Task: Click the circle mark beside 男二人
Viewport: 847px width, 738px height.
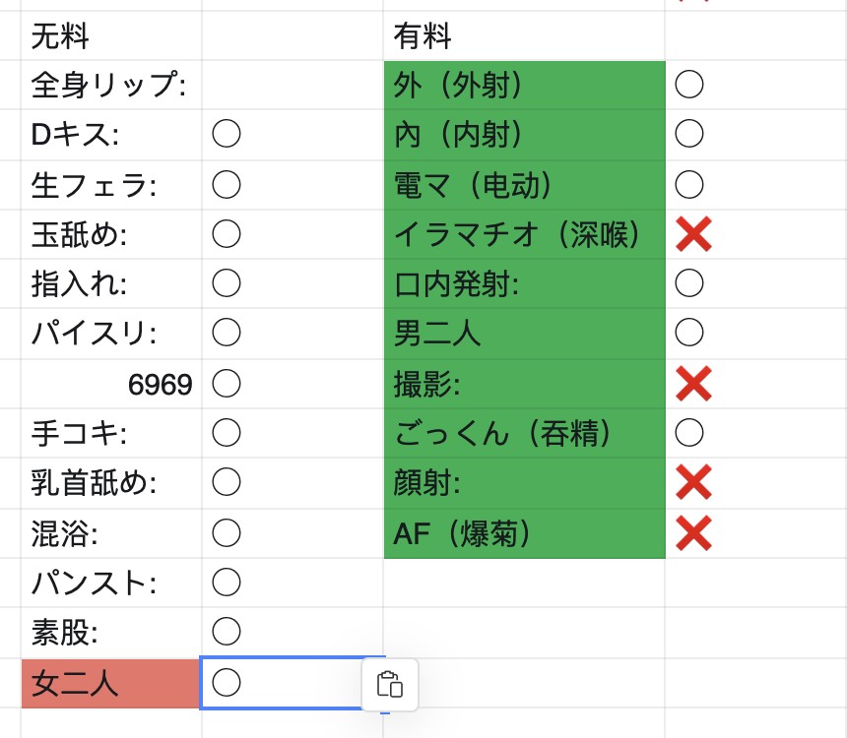Action: (x=689, y=332)
